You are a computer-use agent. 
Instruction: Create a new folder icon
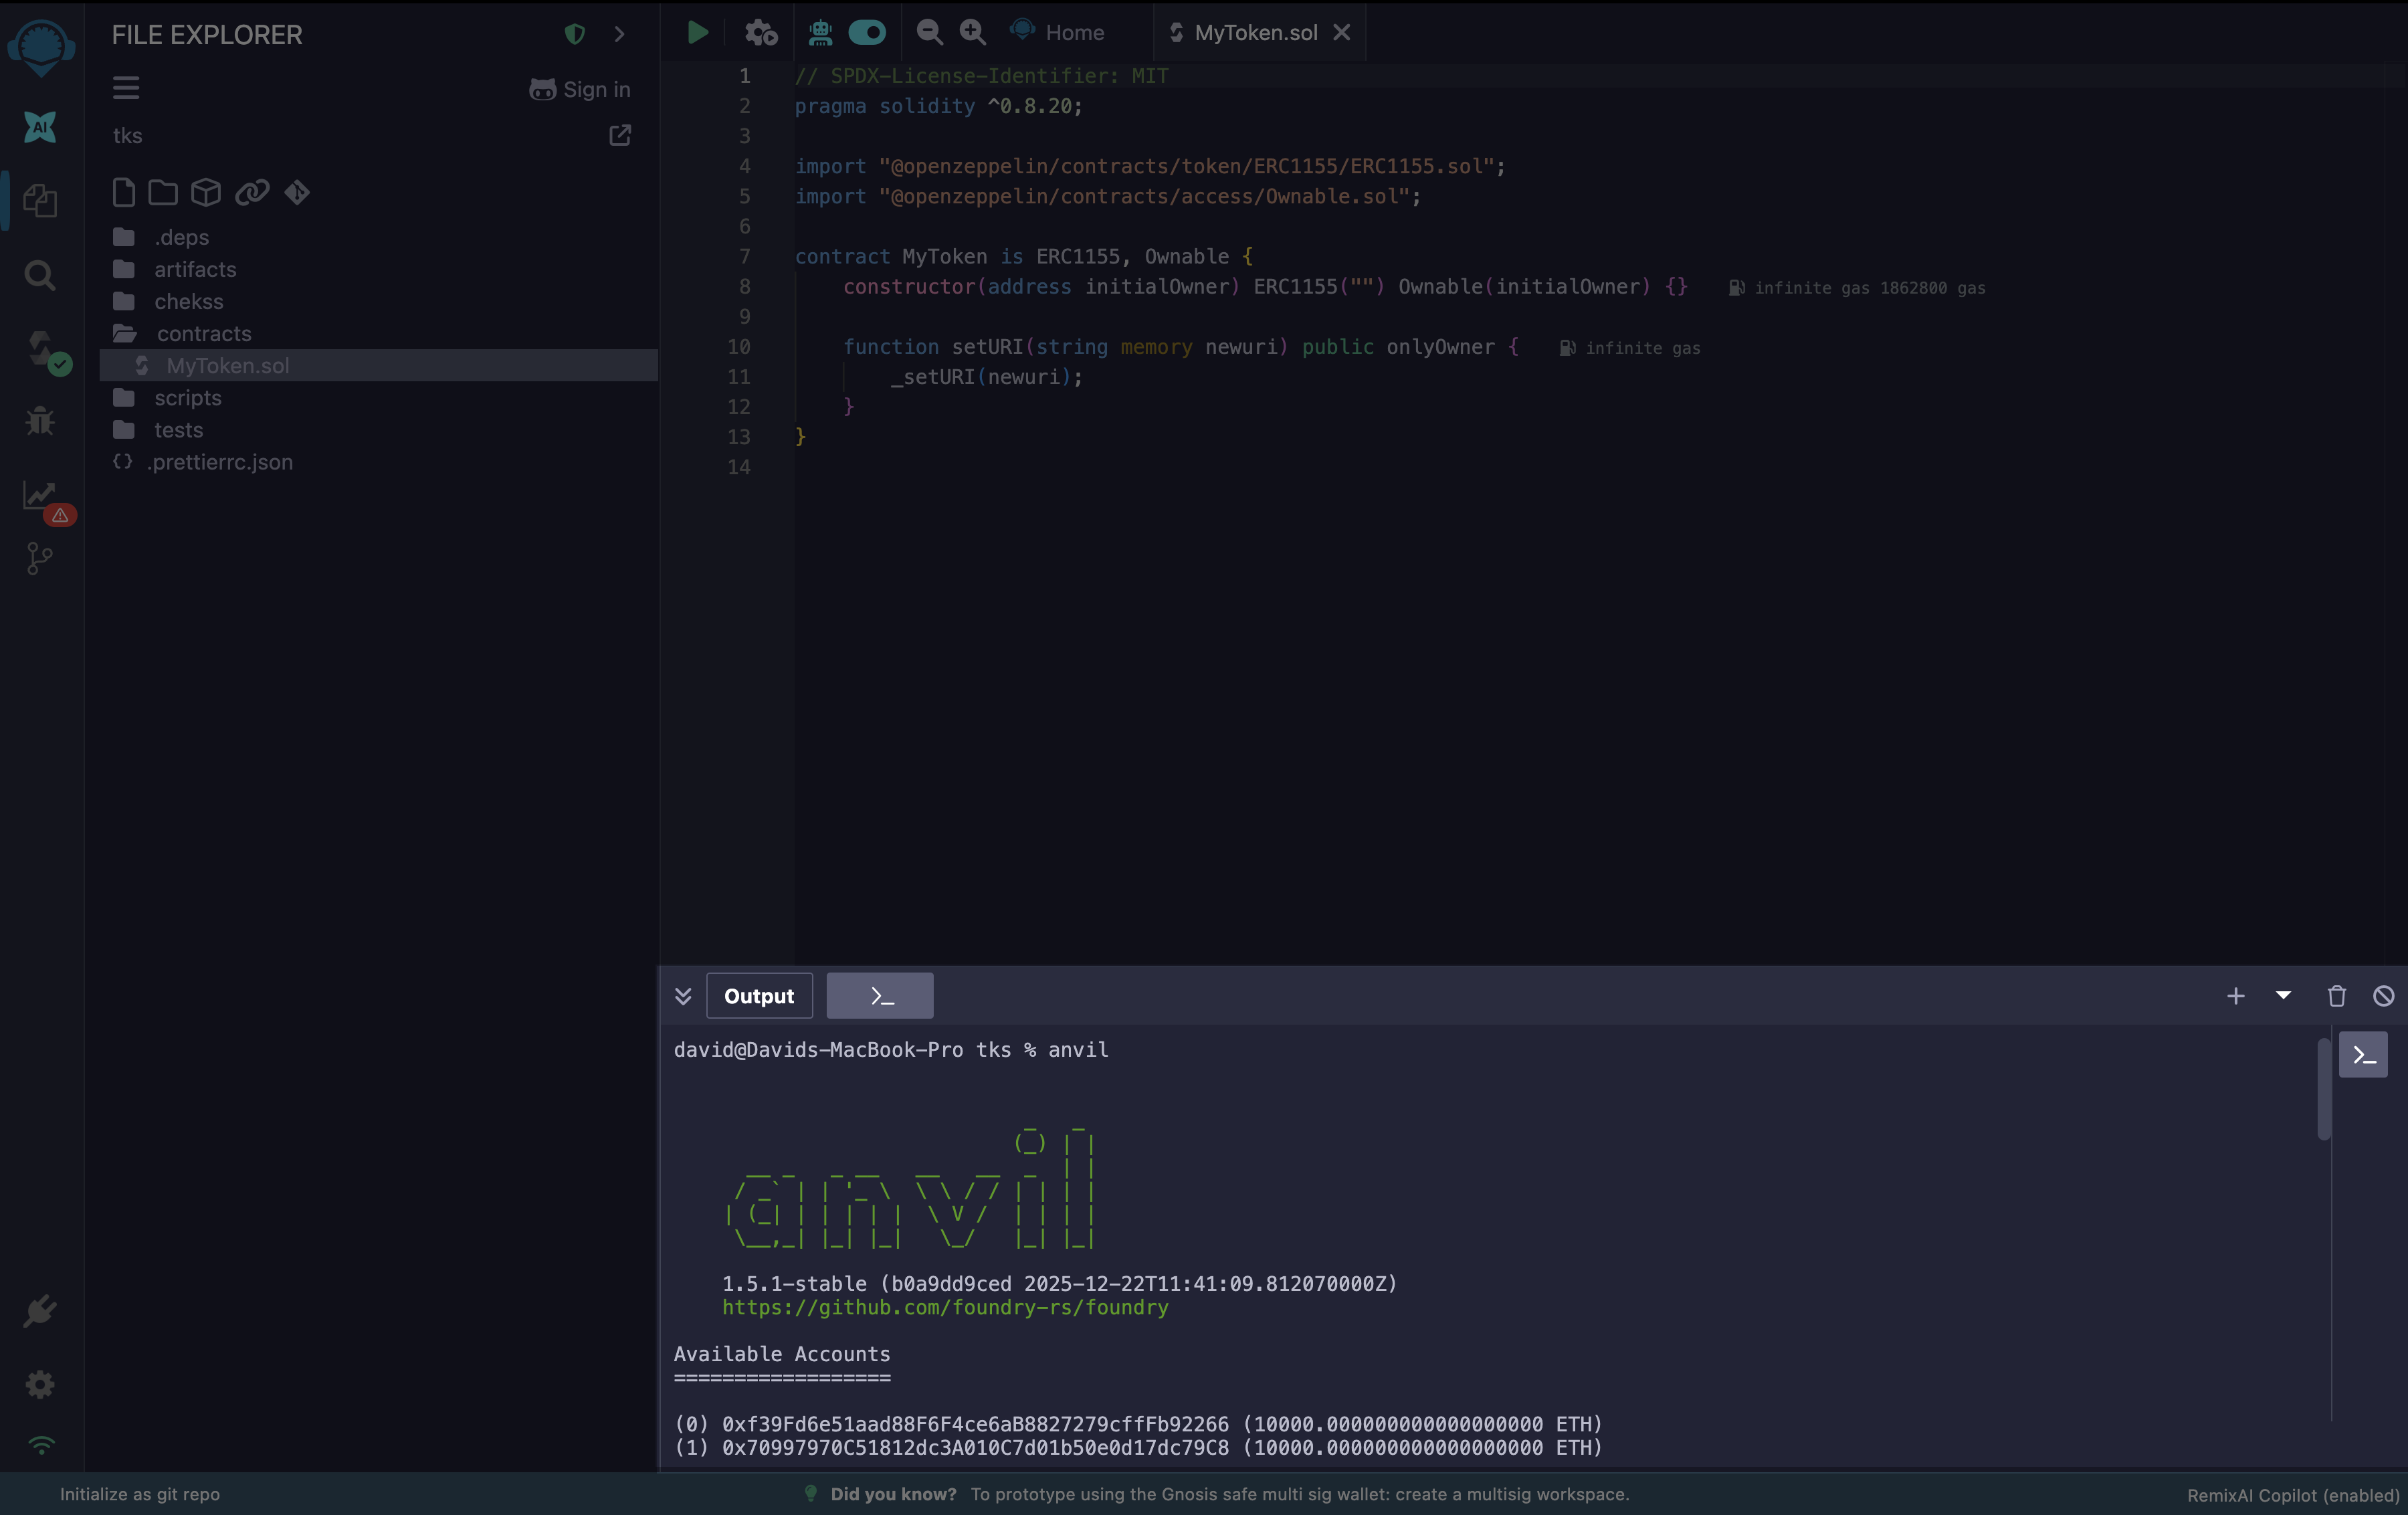(x=163, y=192)
